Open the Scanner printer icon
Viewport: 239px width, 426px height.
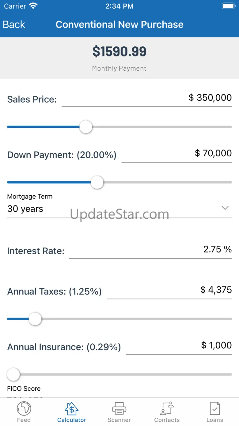click(x=119, y=409)
